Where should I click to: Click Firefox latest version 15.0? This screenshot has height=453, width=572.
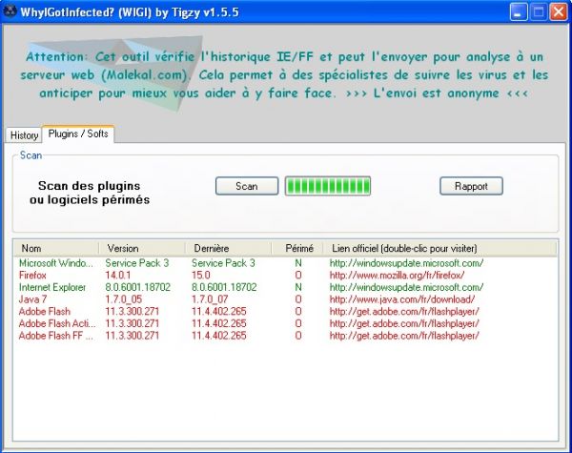(x=200, y=276)
